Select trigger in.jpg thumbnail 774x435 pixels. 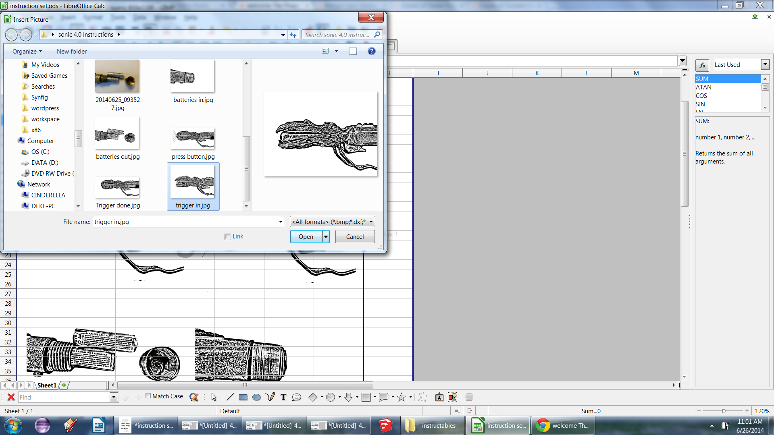coord(193,186)
